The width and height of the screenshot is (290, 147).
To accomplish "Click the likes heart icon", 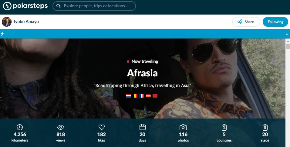I will tap(102, 127).
